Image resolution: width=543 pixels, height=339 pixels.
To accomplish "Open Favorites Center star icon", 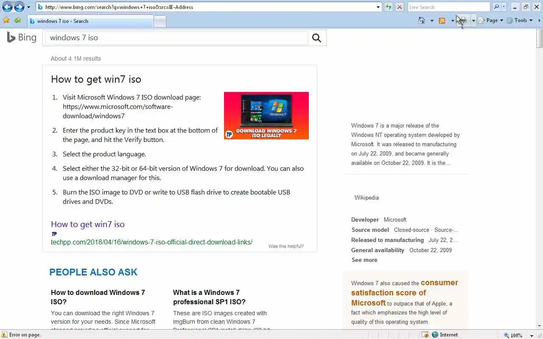I will (6, 20).
